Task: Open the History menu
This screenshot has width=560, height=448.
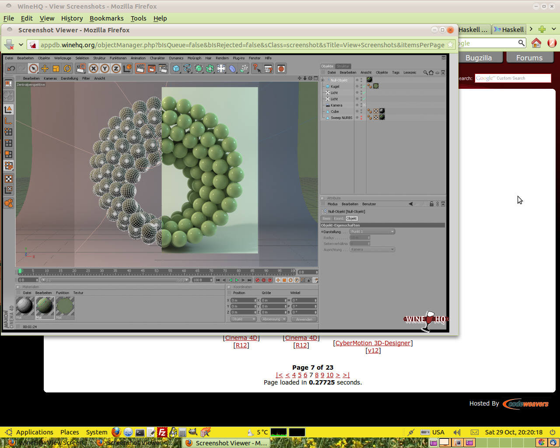Action: click(72, 18)
